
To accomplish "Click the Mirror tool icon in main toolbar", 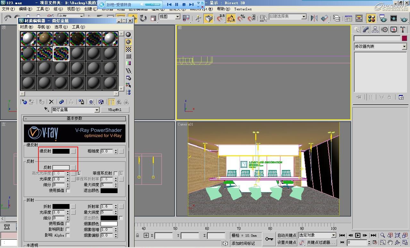I will pyautogui.click(x=314, y=18).
